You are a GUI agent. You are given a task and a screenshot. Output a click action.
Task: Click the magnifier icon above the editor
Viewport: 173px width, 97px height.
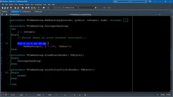[160, 14]
